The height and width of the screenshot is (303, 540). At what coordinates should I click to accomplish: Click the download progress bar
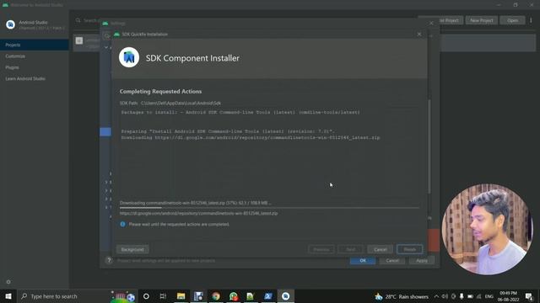(270, 208)
